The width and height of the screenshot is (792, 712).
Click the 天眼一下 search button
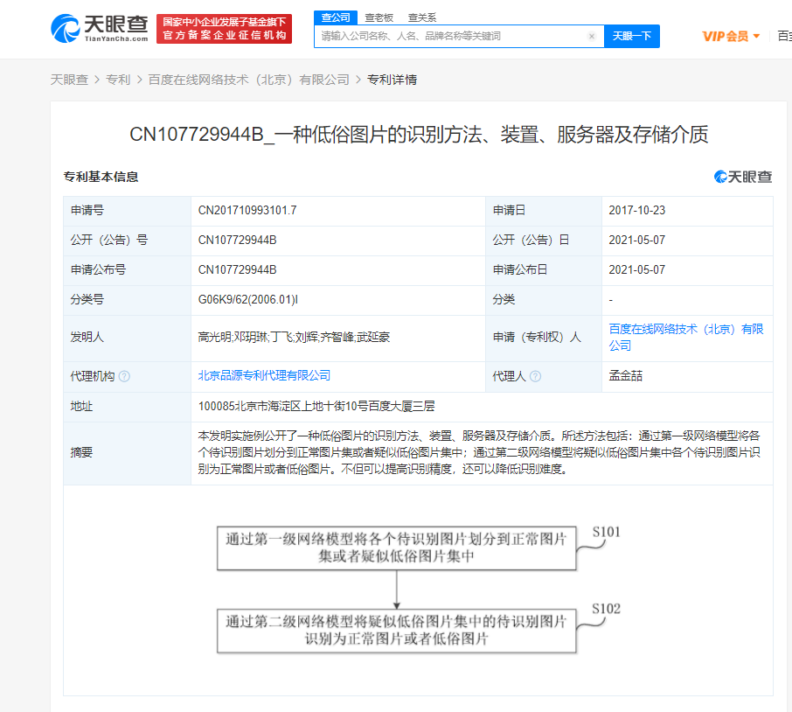[x=632, y=37]
